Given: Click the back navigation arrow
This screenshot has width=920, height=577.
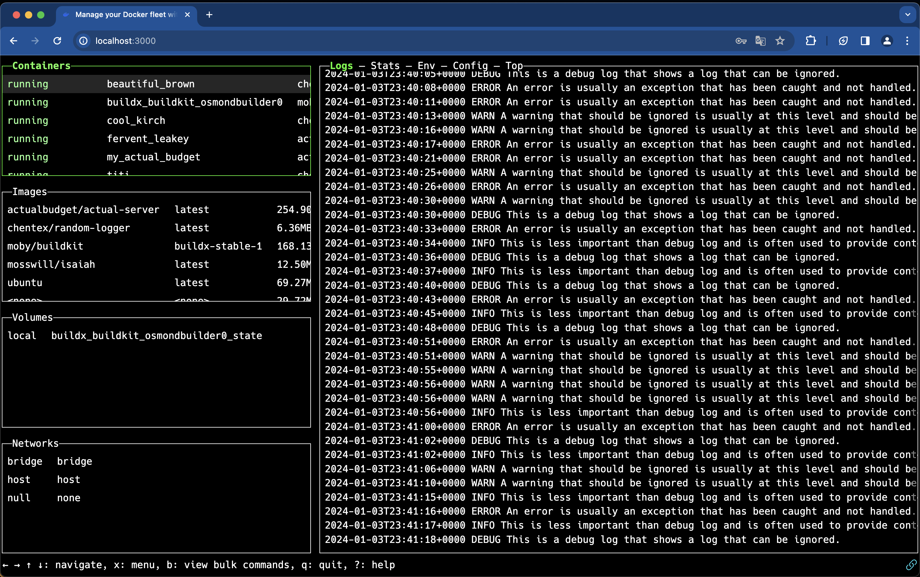Looking at the screenshot, I should pyautogui.click(x=14, y=41).
